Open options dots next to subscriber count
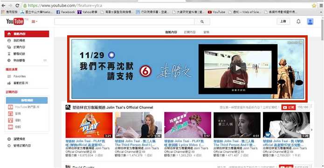 coord(311,107)
